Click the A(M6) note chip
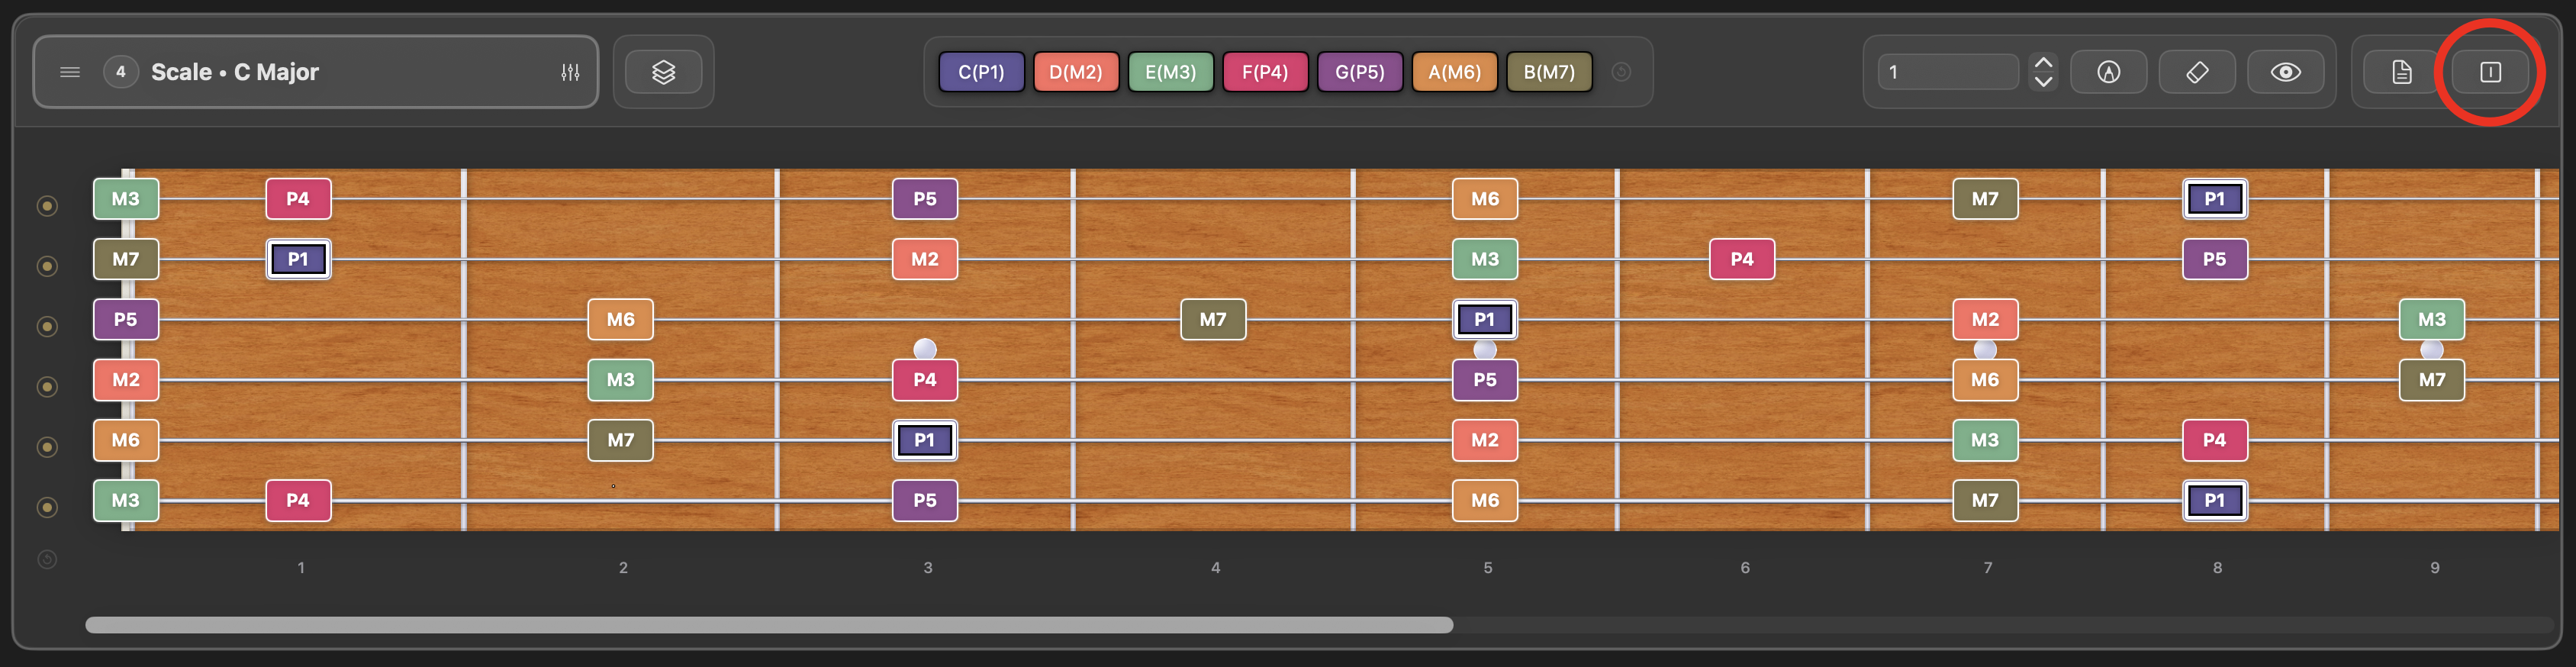 point(1454,72)
